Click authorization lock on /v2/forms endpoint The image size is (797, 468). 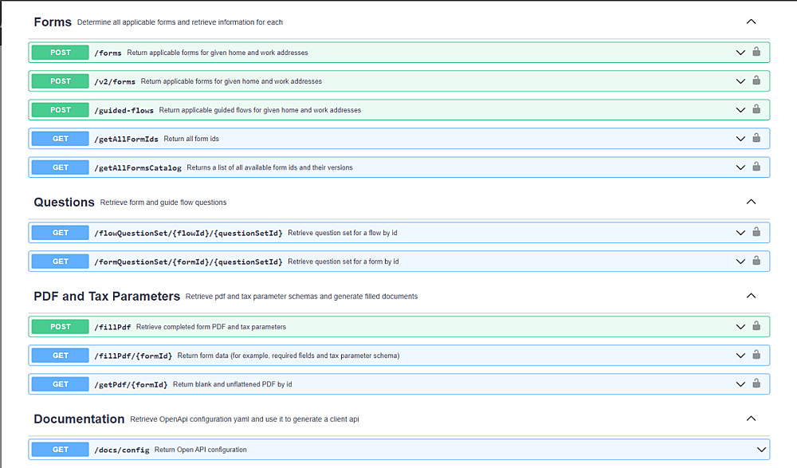[x=756, y=81]
